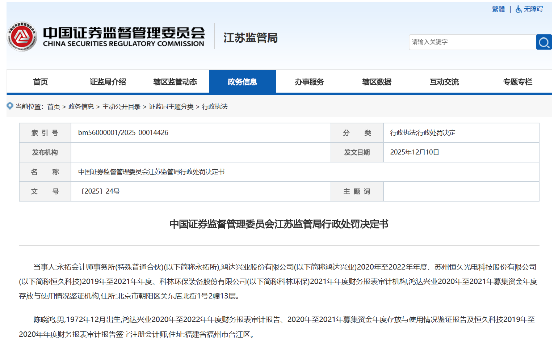Click the 文号 label cell
This screenshot has width=554, height=343.
click(x=45, y=191)
